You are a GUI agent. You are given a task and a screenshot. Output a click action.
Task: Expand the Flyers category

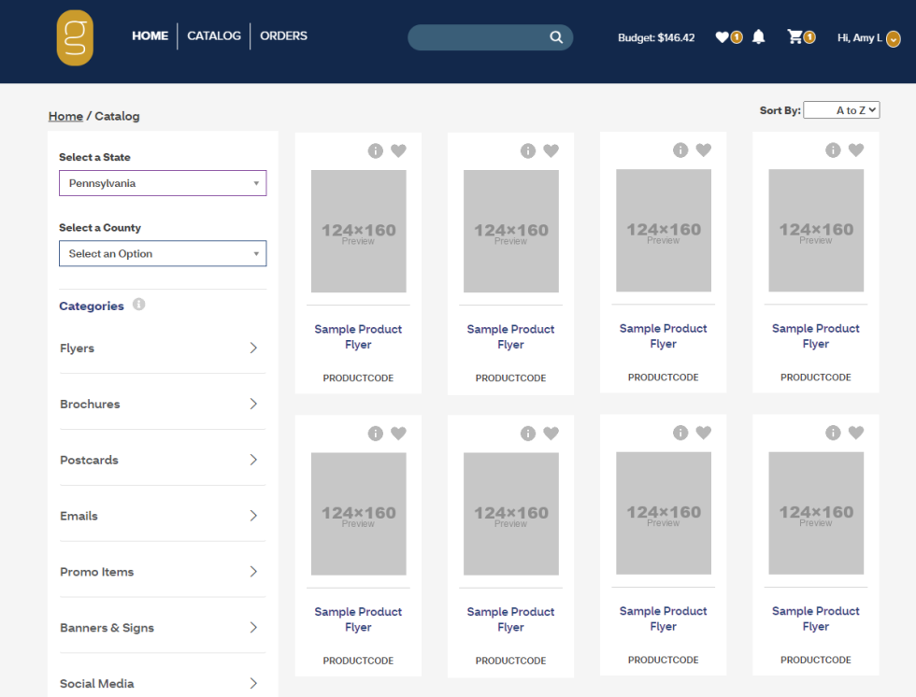(162, 348)
